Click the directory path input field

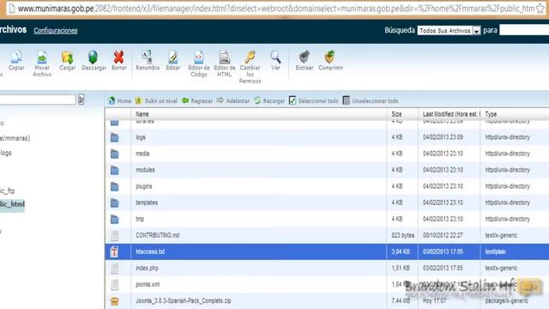click(x=38, y=100)
